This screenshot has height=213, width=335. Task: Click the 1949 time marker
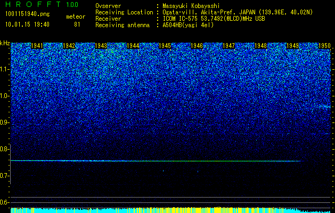[292, 46]
